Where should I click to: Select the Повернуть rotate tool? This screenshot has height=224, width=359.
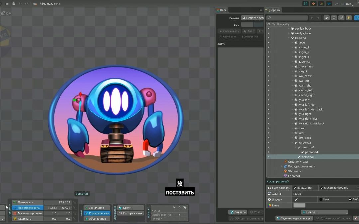(x=27, y=202)
